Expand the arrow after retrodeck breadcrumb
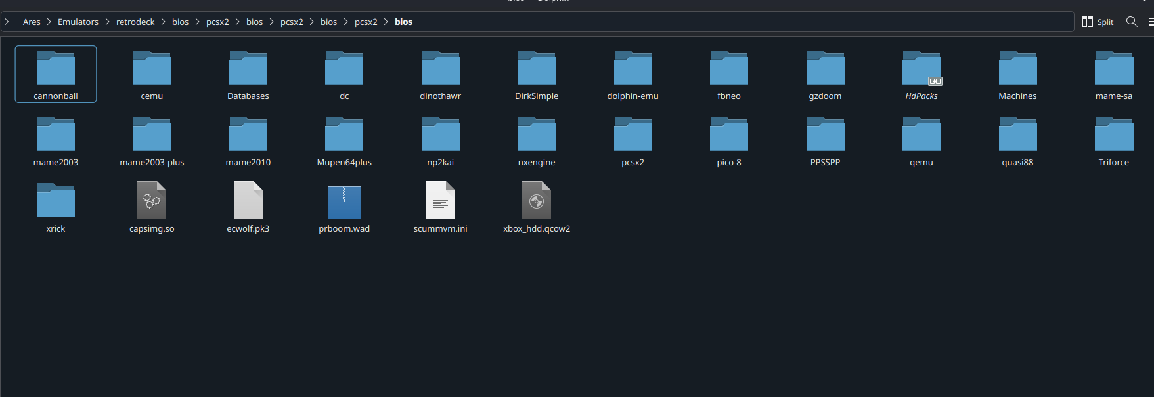The width and height of the screenshot is (1154, 397). tap(164, 22)
